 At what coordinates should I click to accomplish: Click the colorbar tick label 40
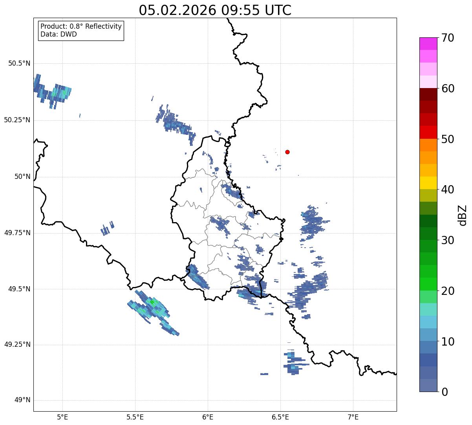click(448, 190)
